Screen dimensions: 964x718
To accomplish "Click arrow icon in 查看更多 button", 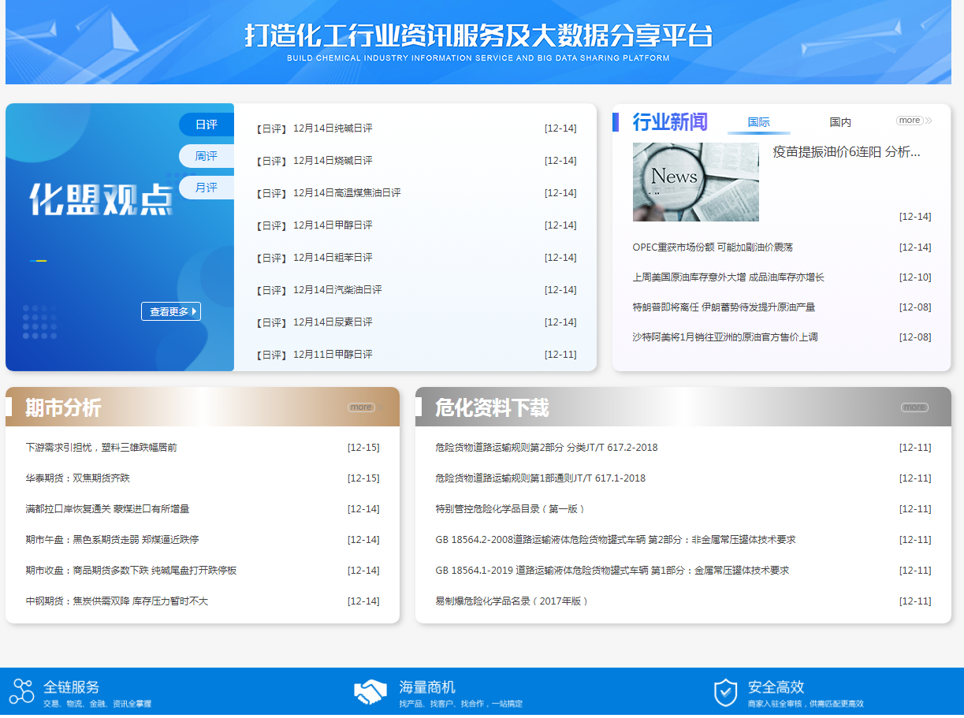I will pyautogui.click(x=194, y=311).
